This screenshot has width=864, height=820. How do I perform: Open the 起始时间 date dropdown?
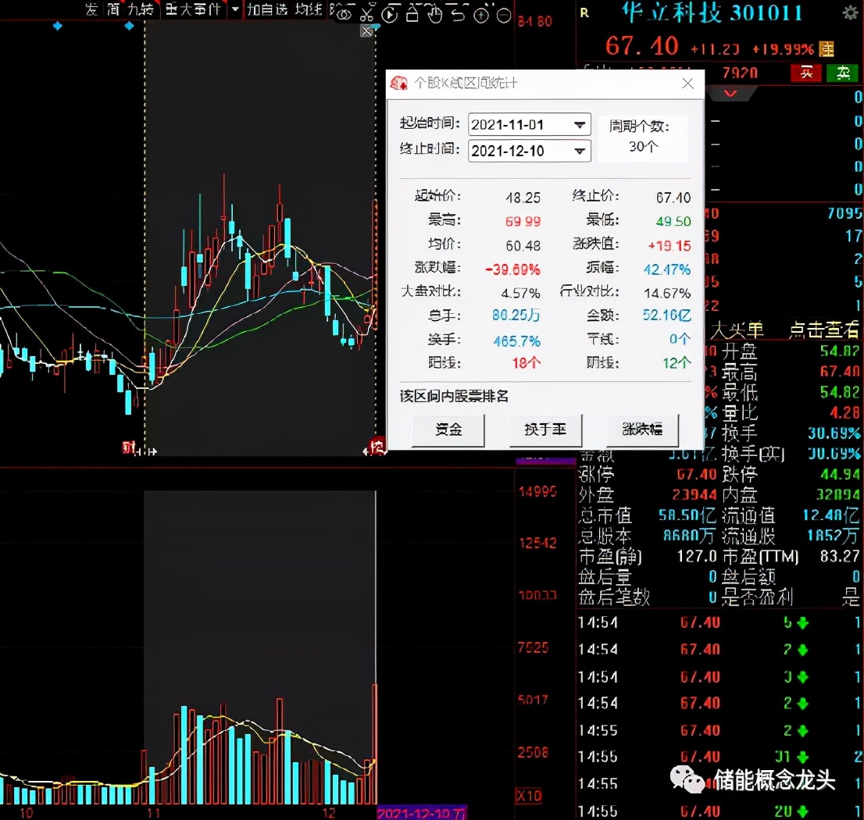click(580, 125)
